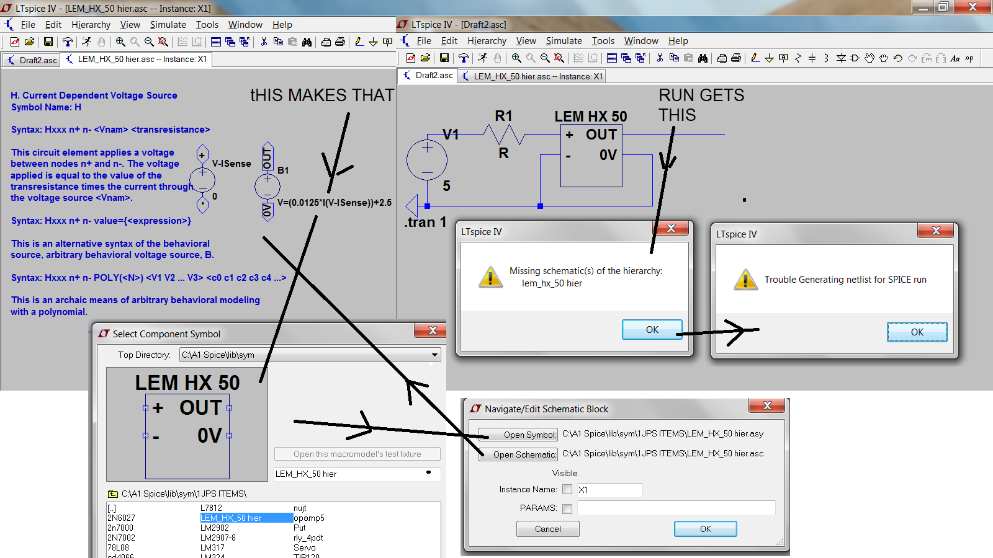The image size is (993, 558).
Task: Click the Undo arrow in Draft2 toolbar
Action: tap(898, 58)
